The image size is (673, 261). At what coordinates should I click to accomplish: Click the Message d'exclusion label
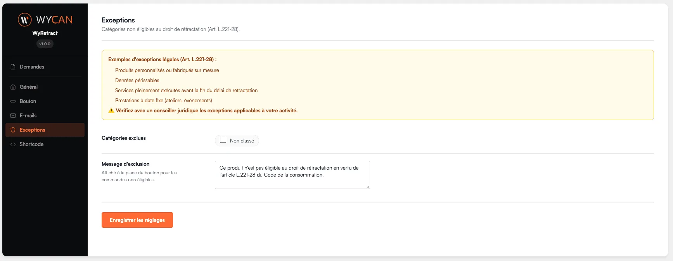coord(125,164)
